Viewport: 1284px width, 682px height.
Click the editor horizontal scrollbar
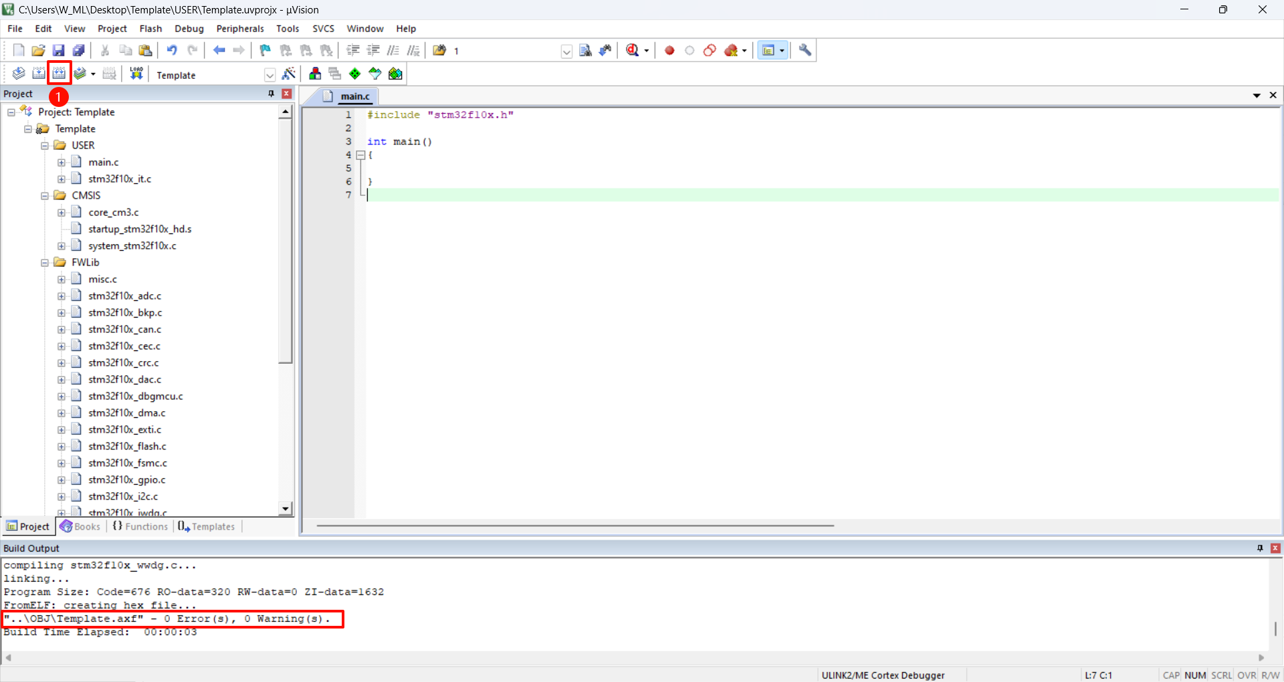pos(575,526)
